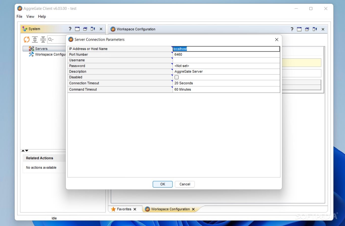
Task: Cancel the Server Connection Parameters dialog
Action: [x=185, y=184]
